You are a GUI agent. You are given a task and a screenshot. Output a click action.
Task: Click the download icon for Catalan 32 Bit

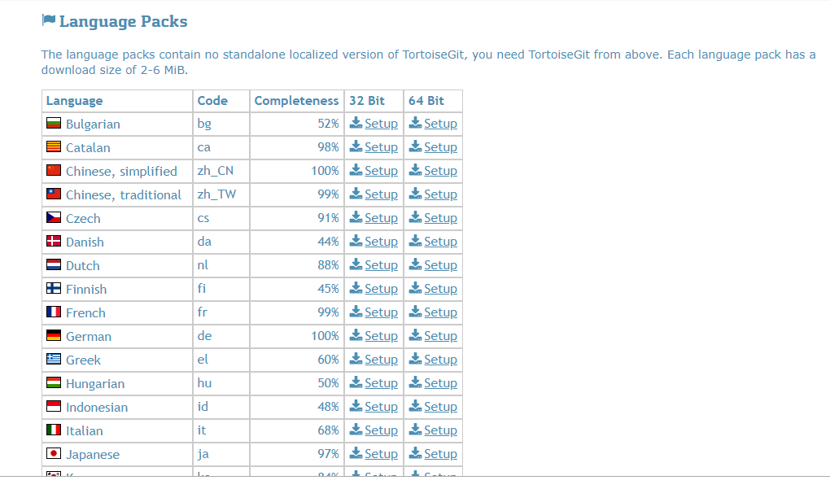point(356,146)
